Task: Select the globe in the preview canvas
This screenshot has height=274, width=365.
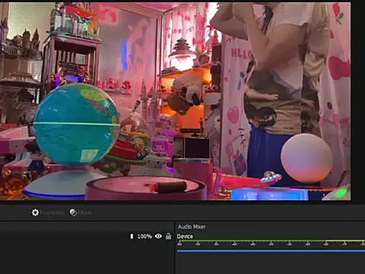Action: click(77, 125)
